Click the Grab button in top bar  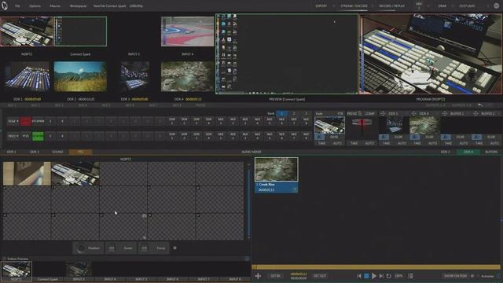click(442, 6)
